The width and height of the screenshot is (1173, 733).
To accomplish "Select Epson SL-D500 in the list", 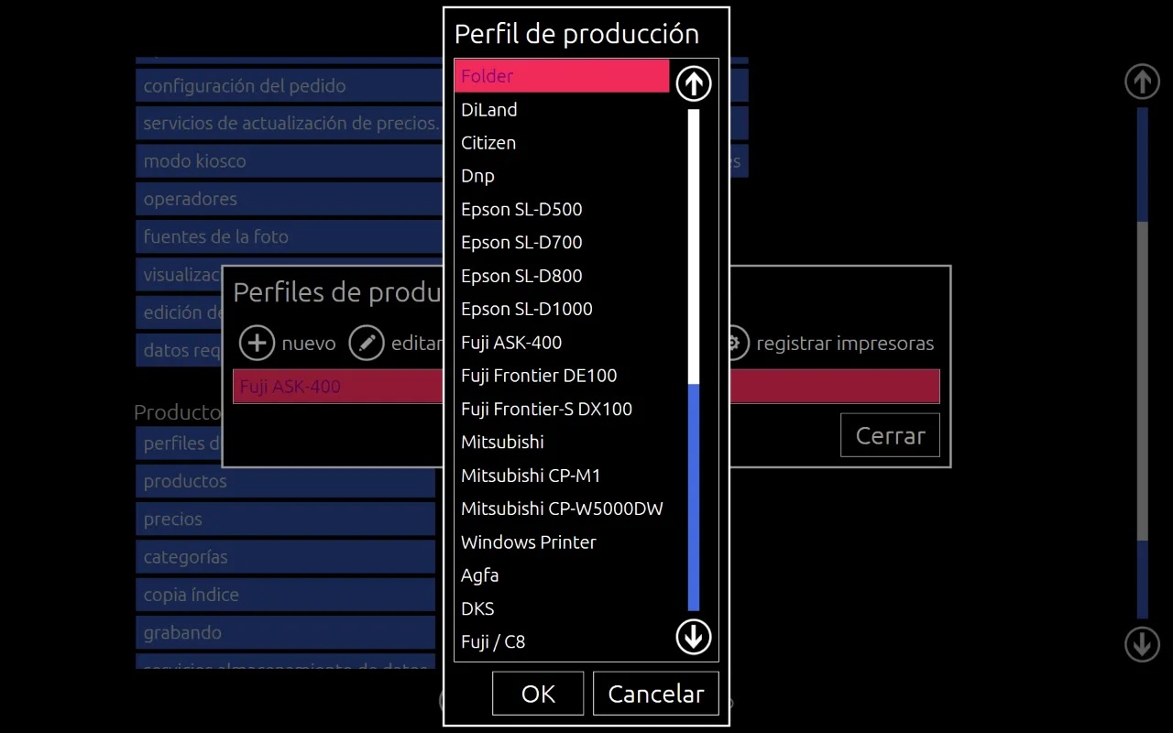I will [x=562, y=209].
